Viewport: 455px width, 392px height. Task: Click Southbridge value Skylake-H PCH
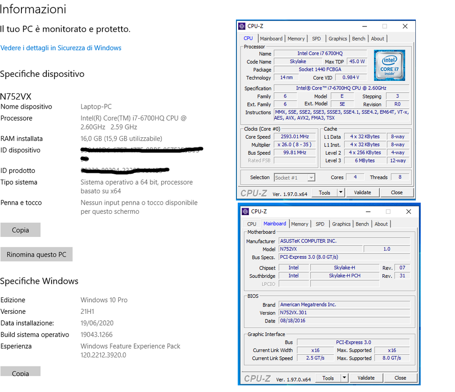(x=345, y=276)
